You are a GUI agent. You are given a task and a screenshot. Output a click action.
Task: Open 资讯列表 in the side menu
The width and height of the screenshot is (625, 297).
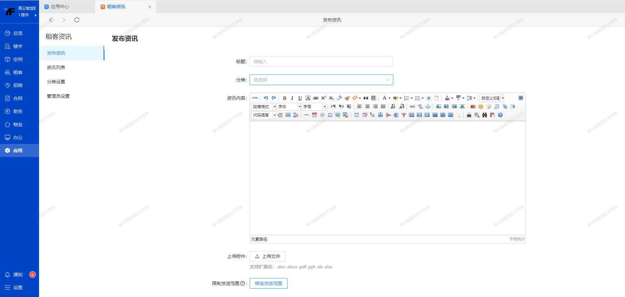pyautogui.click(x=56, y=67)
